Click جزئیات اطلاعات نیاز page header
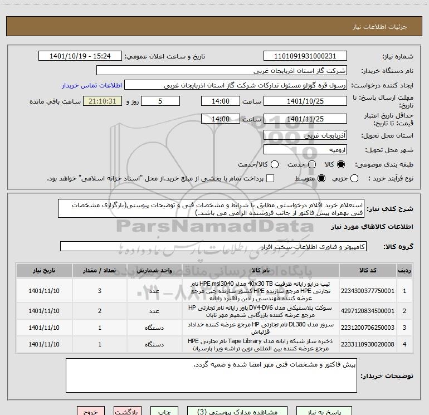Image resolution: width=429 pixels, height=415 pixels. (x=380, y=27)
